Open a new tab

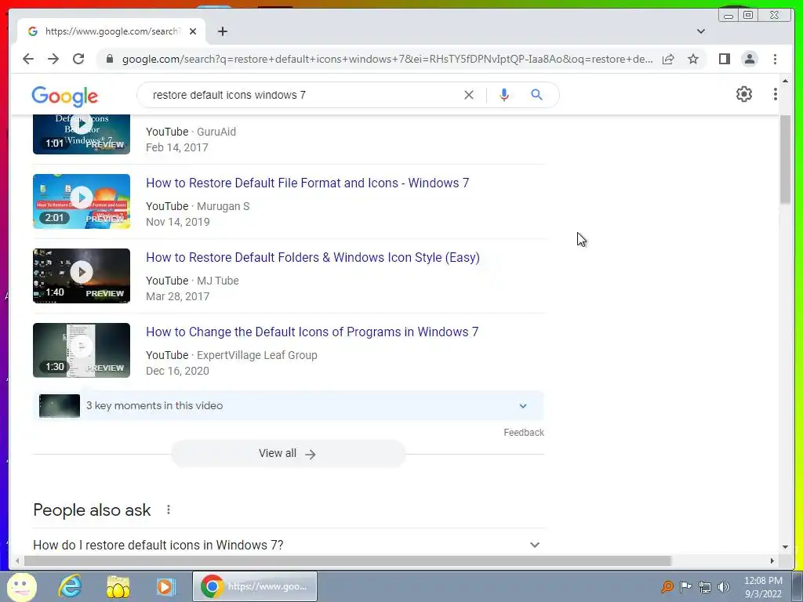pos(222,31)
